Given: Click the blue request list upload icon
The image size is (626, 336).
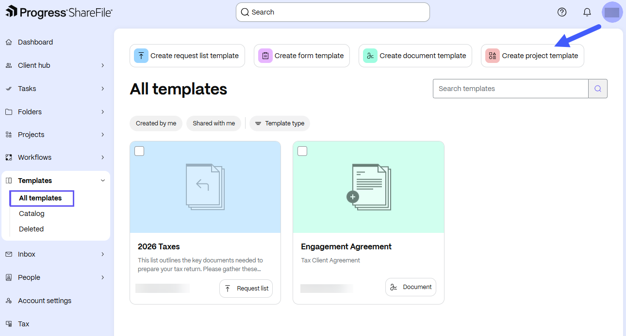Looking at the screenshot, I should (x=141, y=56).
